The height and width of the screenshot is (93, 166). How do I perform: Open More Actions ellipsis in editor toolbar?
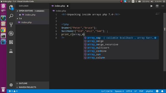[x=163, y=6]
